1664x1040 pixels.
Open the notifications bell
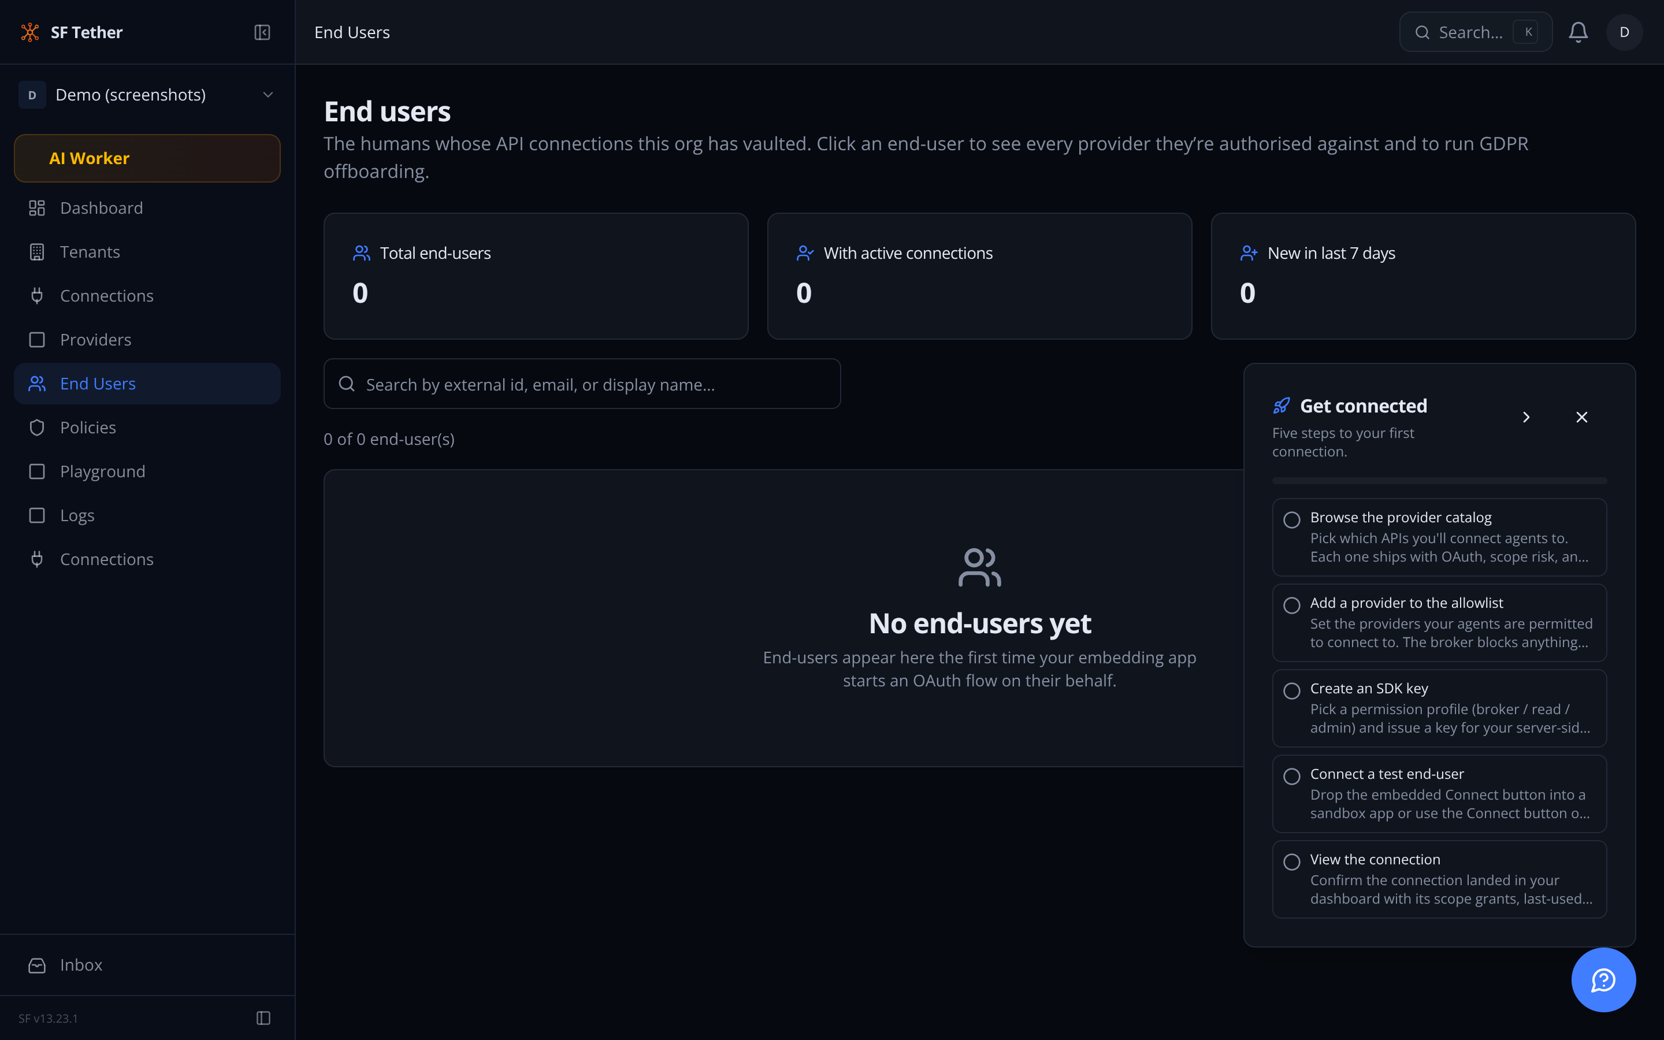click(x=1578, y=32)
